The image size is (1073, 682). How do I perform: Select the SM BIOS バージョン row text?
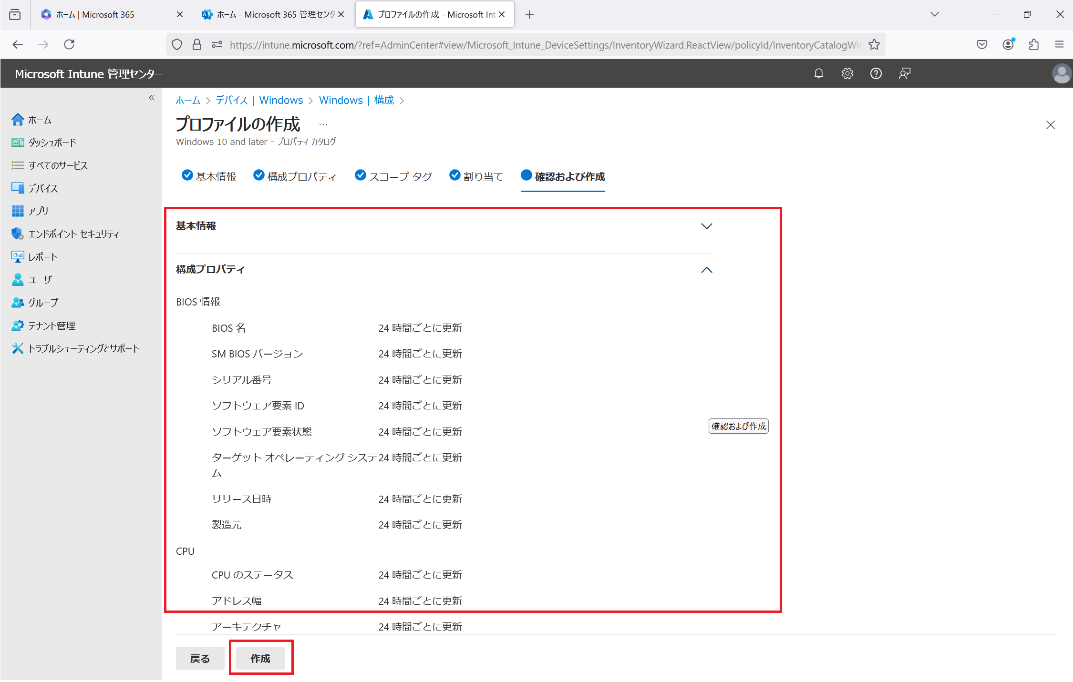click(258, 354)
